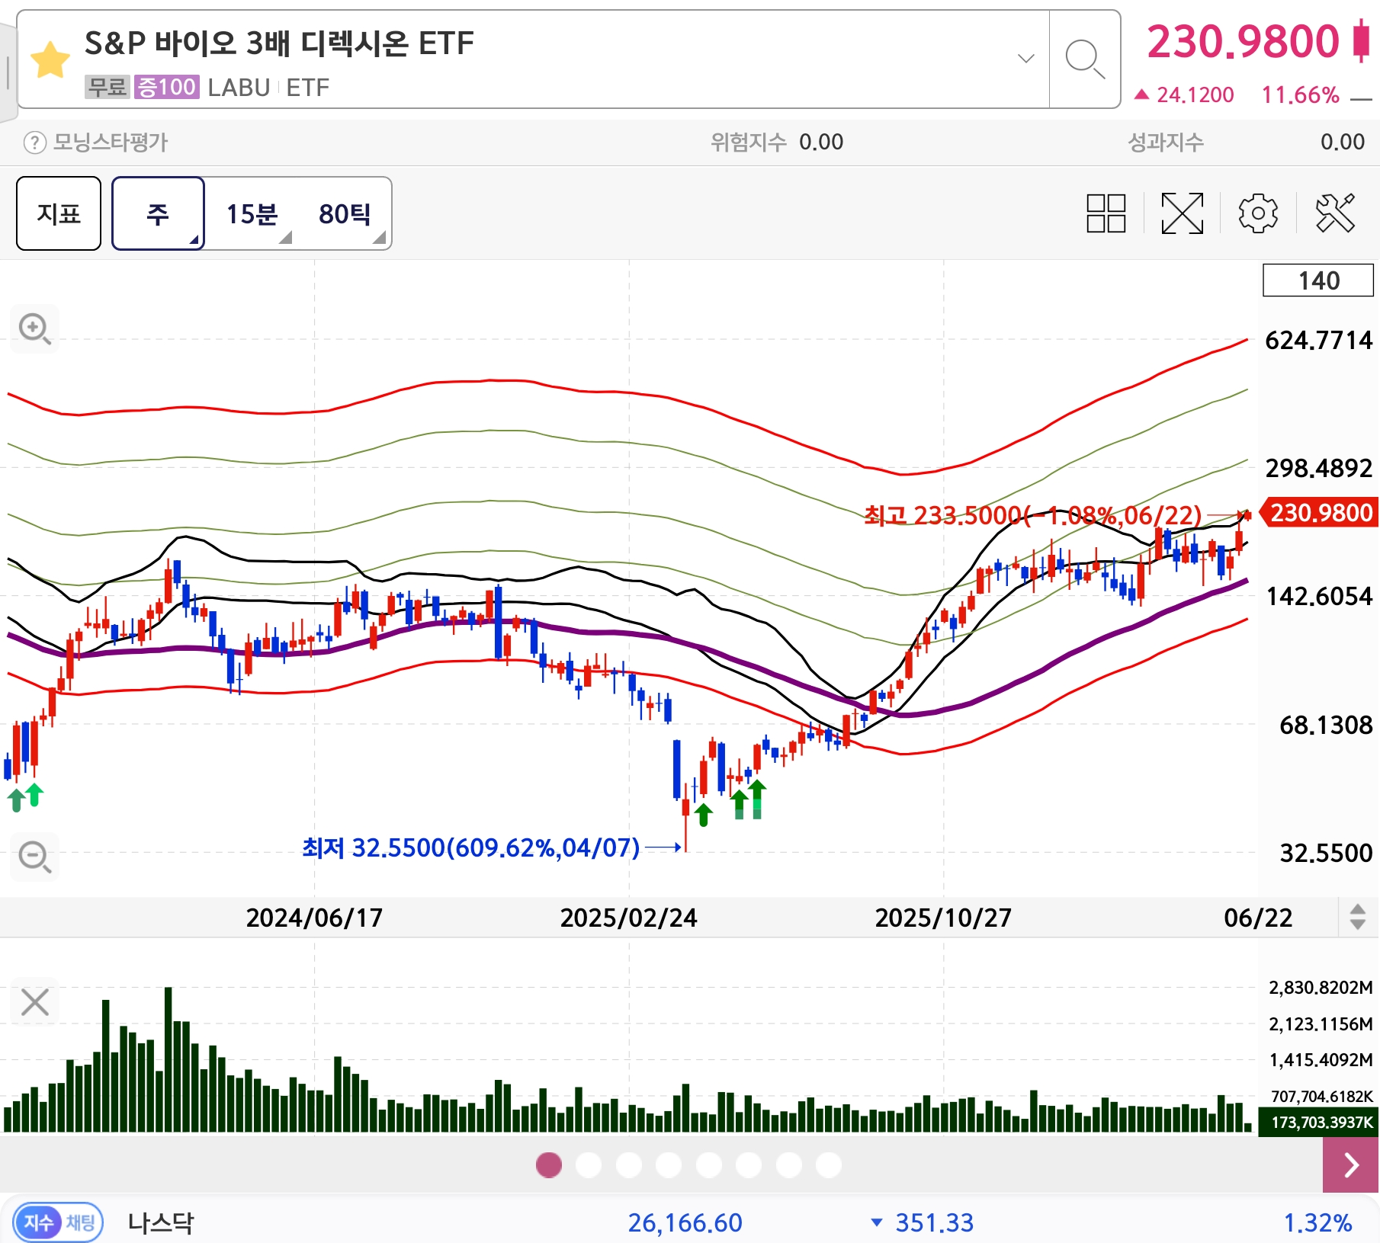
Task: Click the LABU ticker symbol text
Action: pyautogui.click(x=239, y=87)
